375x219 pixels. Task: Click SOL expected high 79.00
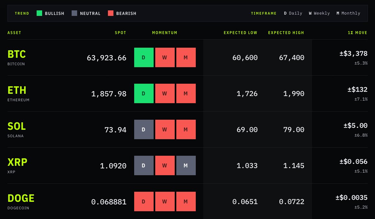tap(294, 129)
